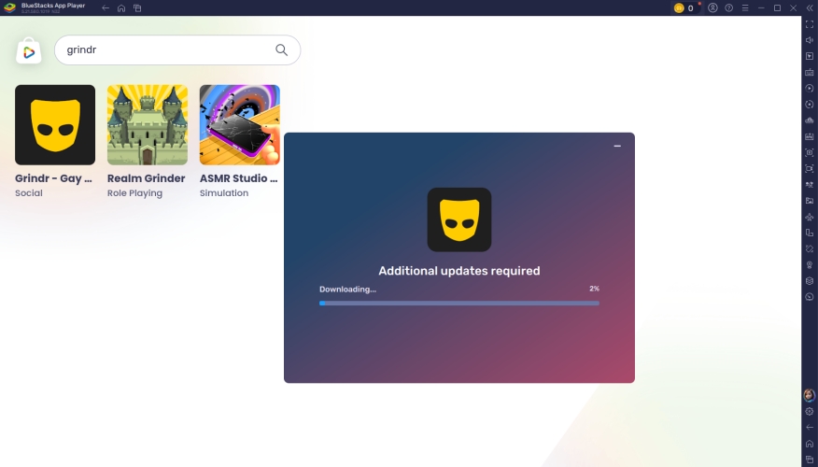The width and height of the screenshot is (818, 467).
Task: Click the multi-window icon in the title bar
Action: coord(137,7)
